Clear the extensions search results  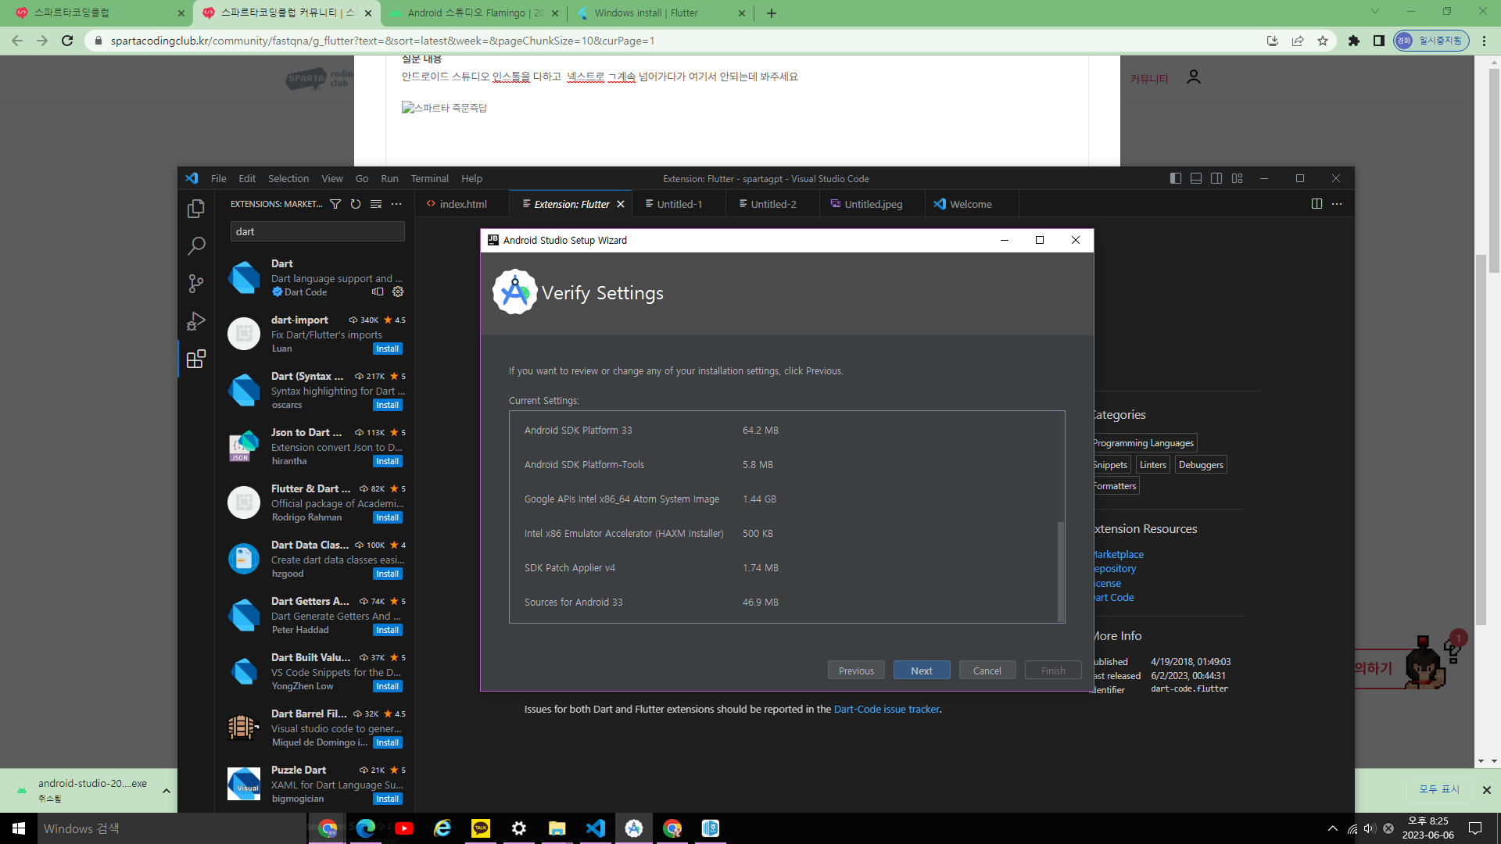[x=376, y=204]
